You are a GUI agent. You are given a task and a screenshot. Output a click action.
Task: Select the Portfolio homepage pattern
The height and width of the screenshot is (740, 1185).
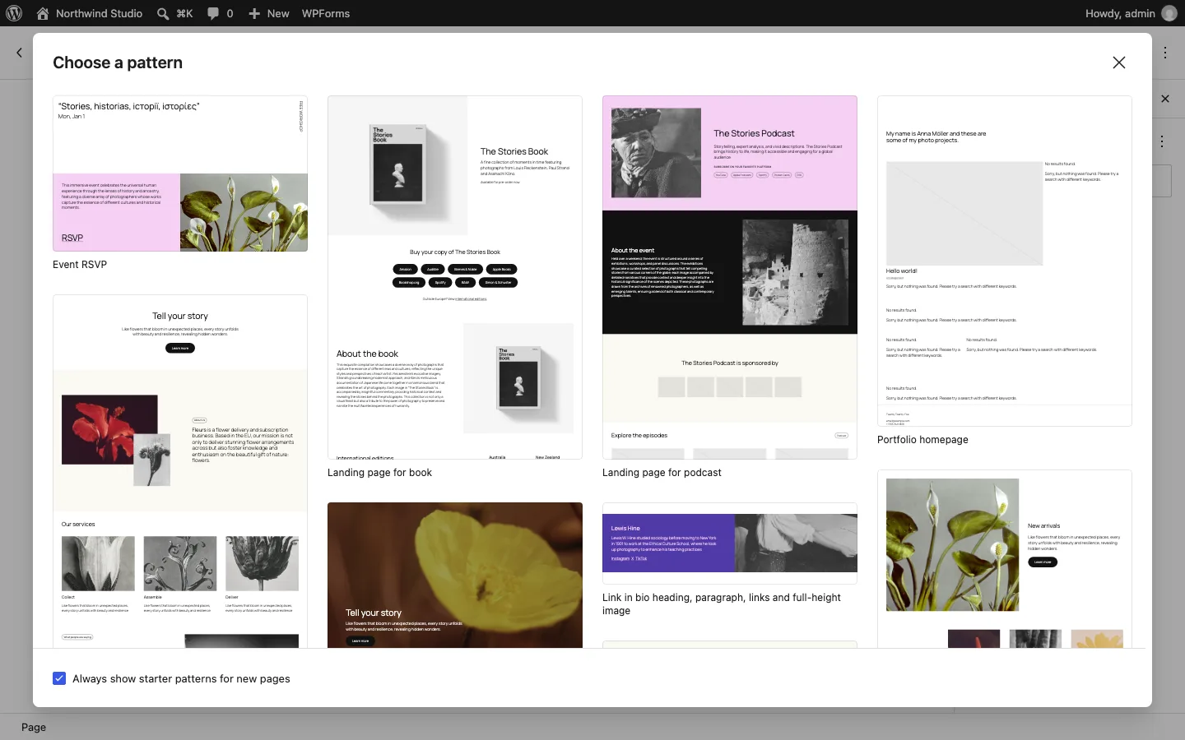click(x=1005, y=261)
